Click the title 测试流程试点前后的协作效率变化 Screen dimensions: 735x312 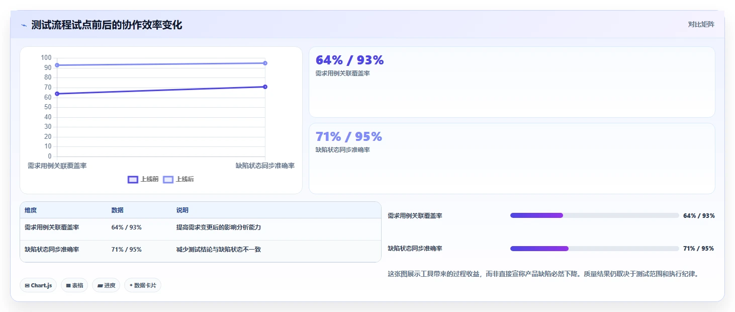[107, 25]
